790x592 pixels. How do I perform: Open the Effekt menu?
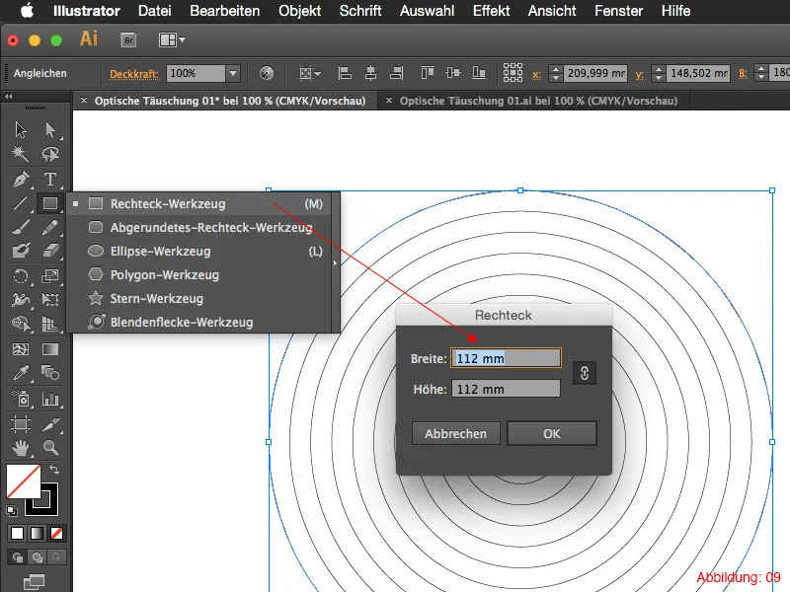click(x=491, y=11)
